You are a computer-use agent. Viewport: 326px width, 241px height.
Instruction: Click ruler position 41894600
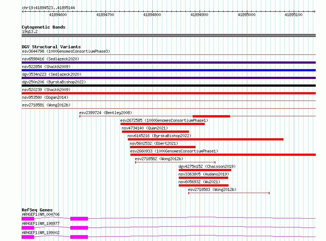pos(58,15)
